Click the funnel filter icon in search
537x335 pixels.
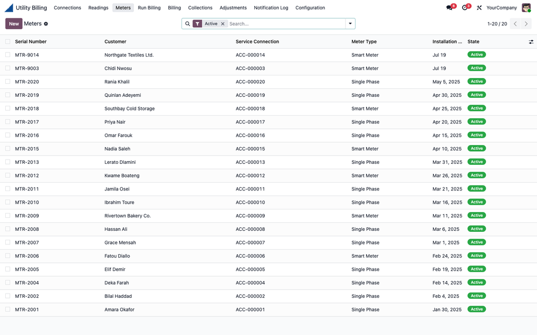pos(197,24)
